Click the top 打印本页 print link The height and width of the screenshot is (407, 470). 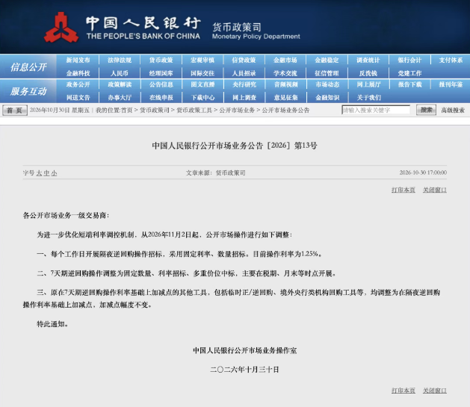403,190
